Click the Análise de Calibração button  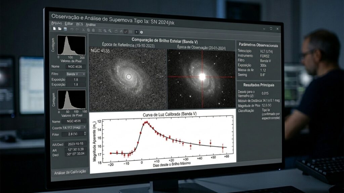tap(70, 172)
